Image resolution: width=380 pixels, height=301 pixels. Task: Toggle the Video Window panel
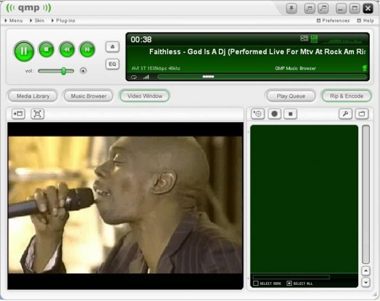click(145, 96)
